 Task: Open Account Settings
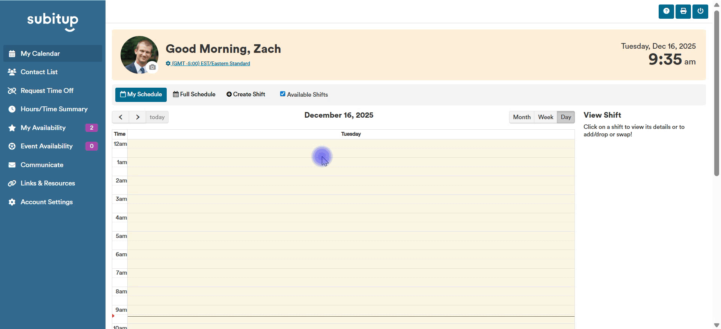[47, 202]
